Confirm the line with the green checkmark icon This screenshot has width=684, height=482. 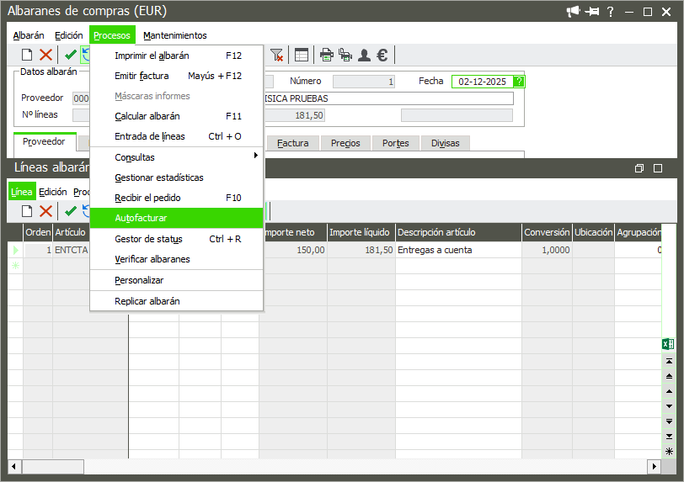click(71, 210)
